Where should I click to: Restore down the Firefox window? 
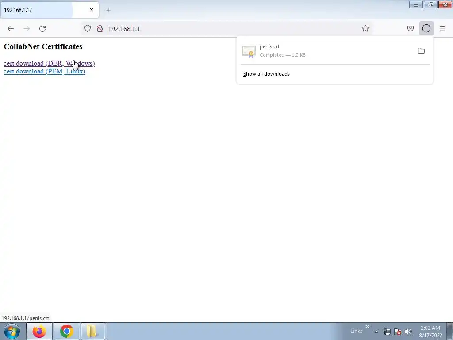(430, 4)
